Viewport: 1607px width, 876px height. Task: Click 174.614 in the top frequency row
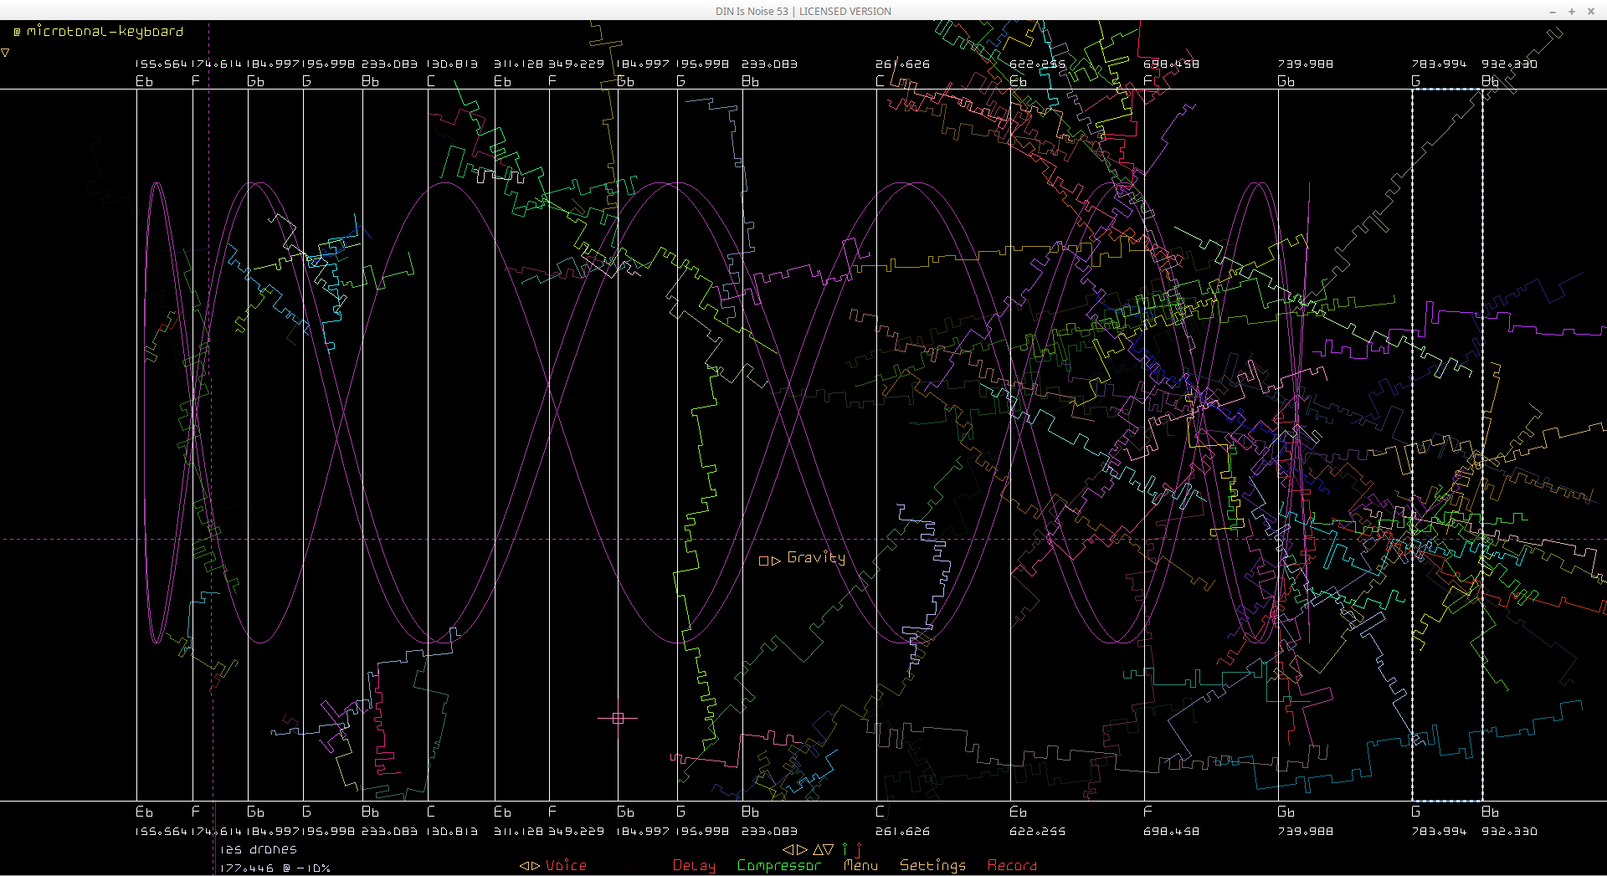pyautogui.click(x=216, y=64)
